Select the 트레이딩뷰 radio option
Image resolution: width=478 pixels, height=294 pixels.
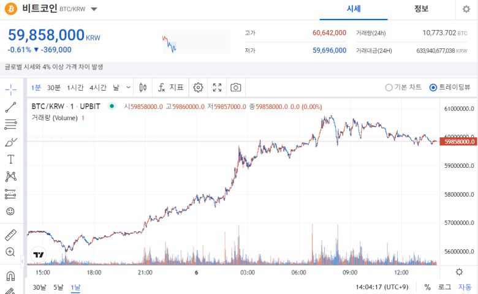[x=450, y=88]
